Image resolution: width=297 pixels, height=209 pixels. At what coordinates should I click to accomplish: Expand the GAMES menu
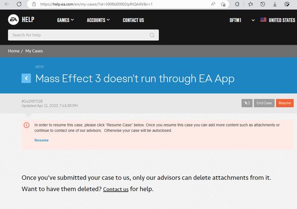click(65, 20)
